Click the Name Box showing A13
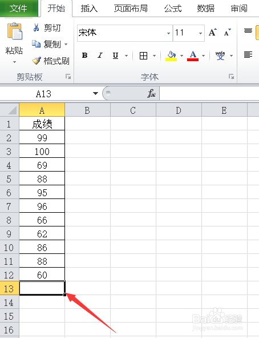The height and width of the screenshot is (338, 259). (44, 94)
